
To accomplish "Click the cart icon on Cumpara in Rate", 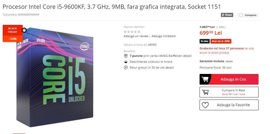I will (205, 92).
